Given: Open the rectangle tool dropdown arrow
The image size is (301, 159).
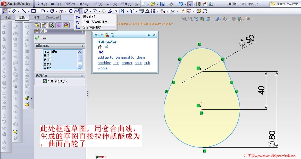Looking at the screenshot, I should coord(38,11).
